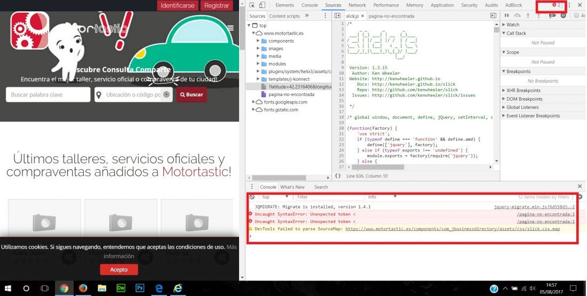Switch to the Network tab
Screen dimensions: 587x296
coord(357,5)
